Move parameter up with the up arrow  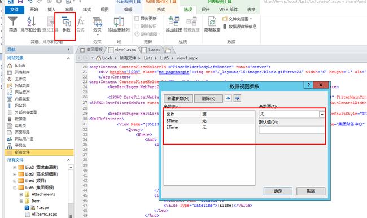click(x=228, y=98)
